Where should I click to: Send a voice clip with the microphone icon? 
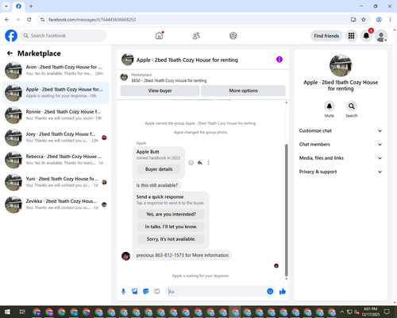pyautogui.click(x=123, y=292)
